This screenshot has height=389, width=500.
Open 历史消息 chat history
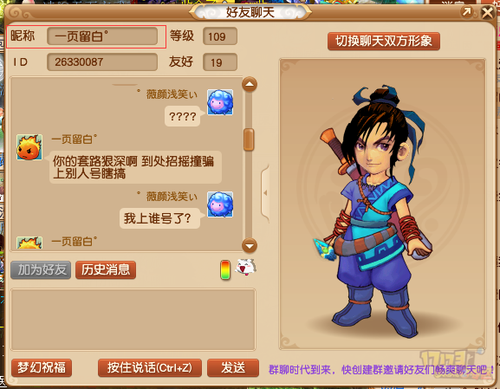tap(106, 269)
